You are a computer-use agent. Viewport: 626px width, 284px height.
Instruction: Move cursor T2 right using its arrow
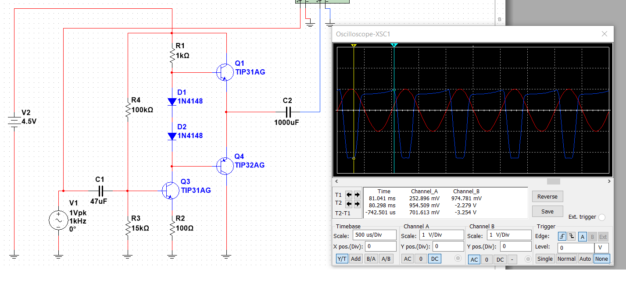(x=358, y=203)
